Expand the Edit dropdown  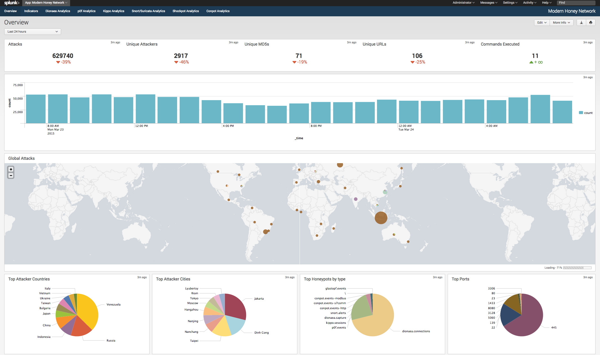tap(542, 23)
